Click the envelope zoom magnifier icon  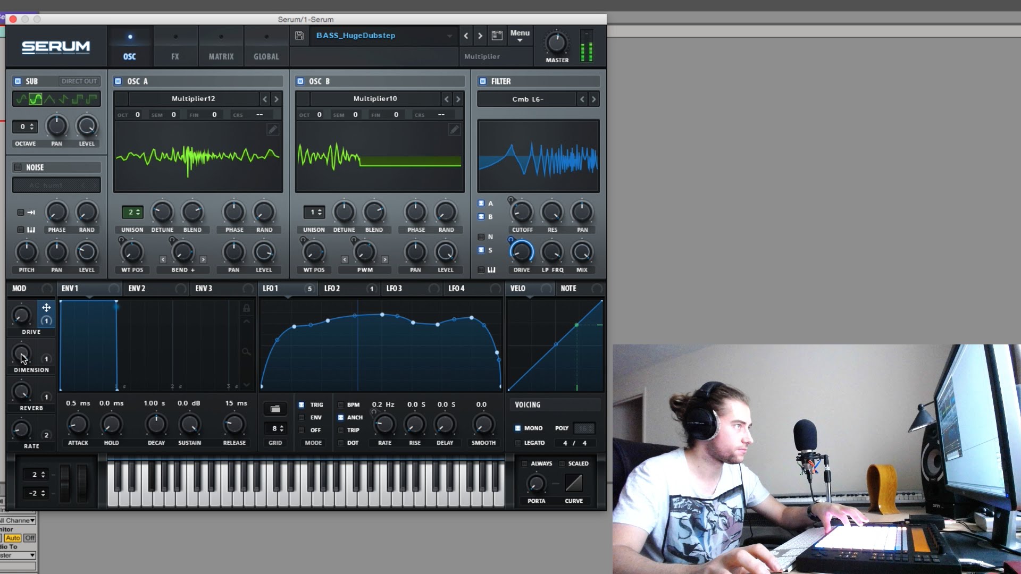[246, 352]
